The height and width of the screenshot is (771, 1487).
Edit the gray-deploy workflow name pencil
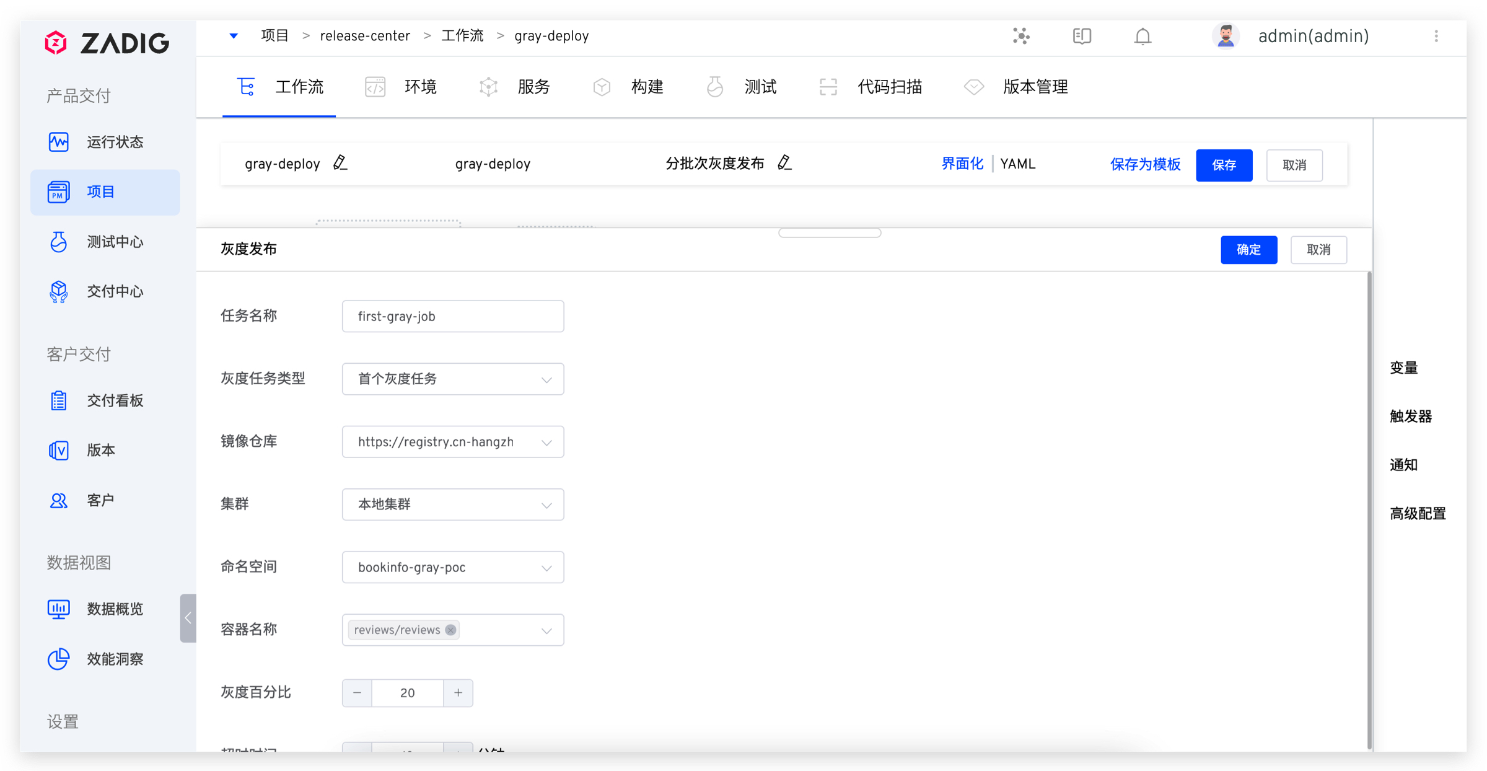click(x=340, y=163)
